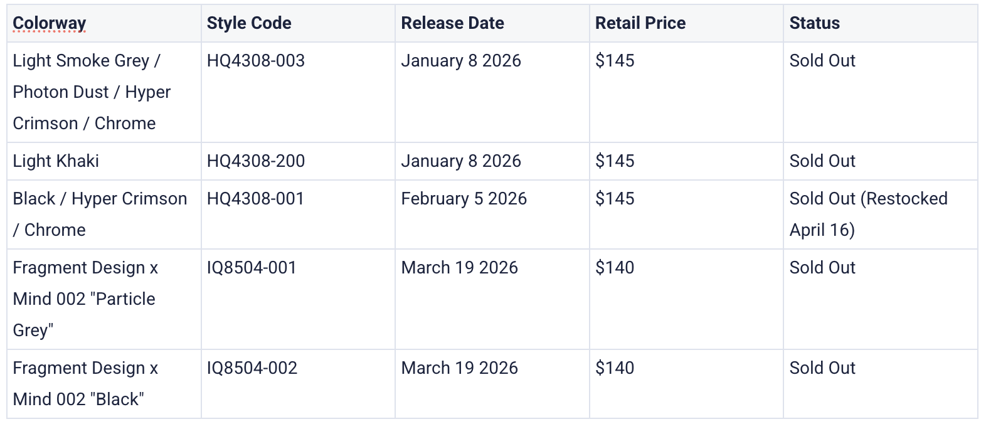981x429 pixels.
Task: Select the Light Khaki colorway cell
Action: pyautogui.click(x=56, y=161)
